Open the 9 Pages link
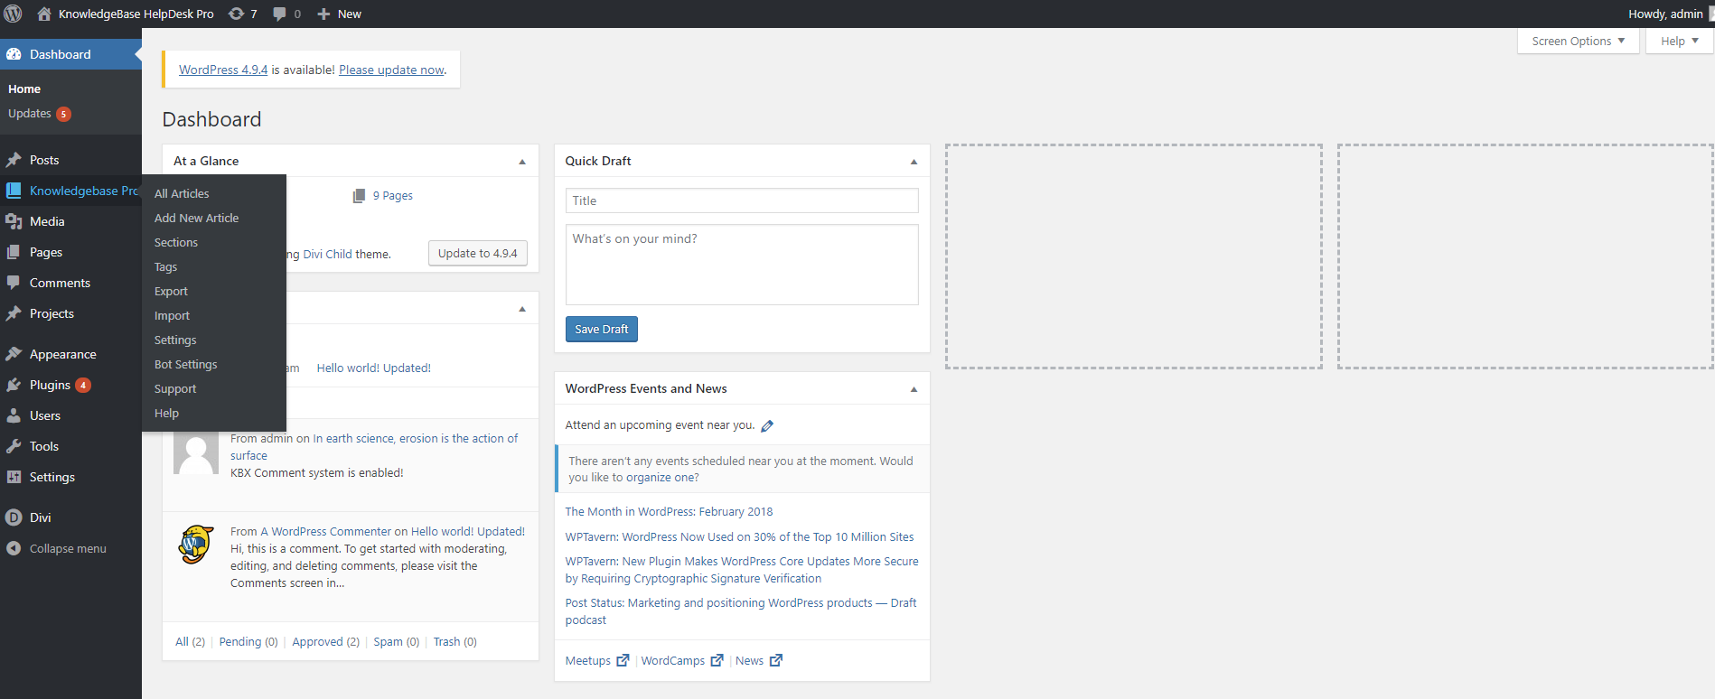The image size is (1715, 699). point(393,195)
